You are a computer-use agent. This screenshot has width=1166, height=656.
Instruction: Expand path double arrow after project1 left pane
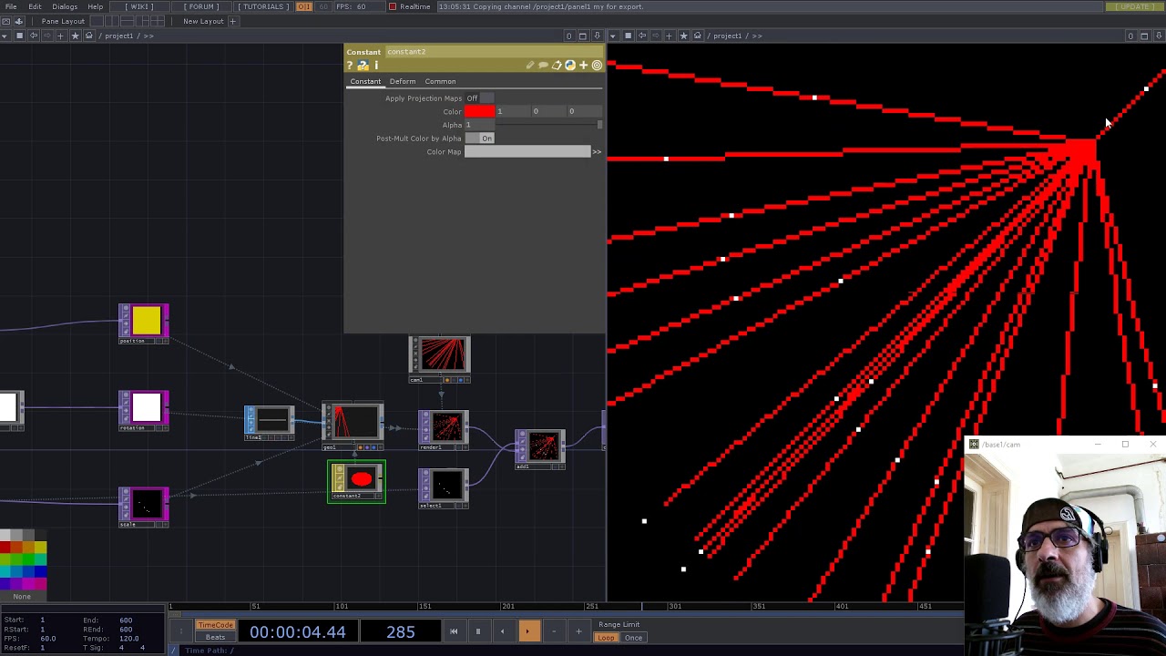point(148,36)
